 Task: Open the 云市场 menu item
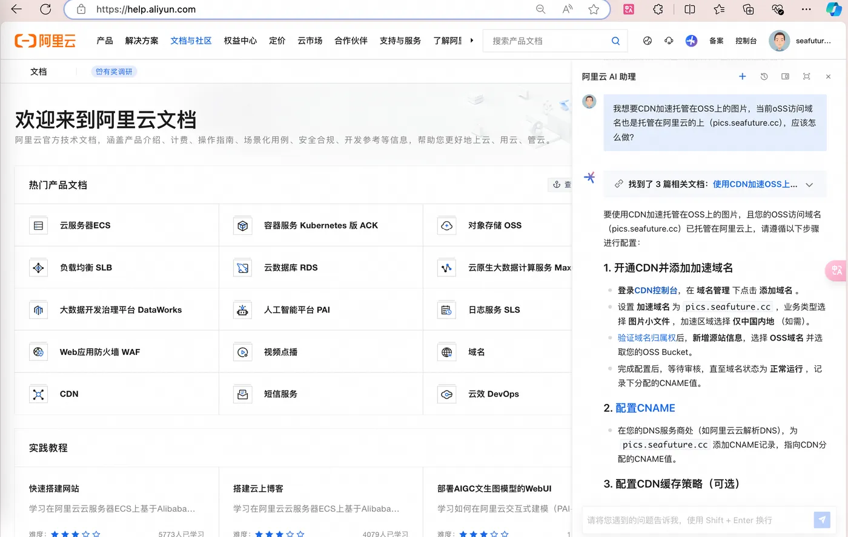coord(310,41)
